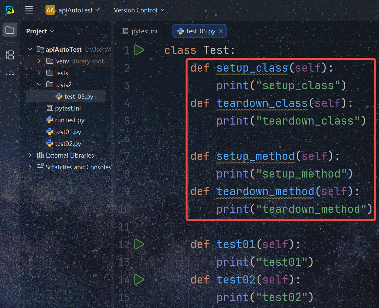
Task: Expand Scratches and Consoles node
Action: 30,167
